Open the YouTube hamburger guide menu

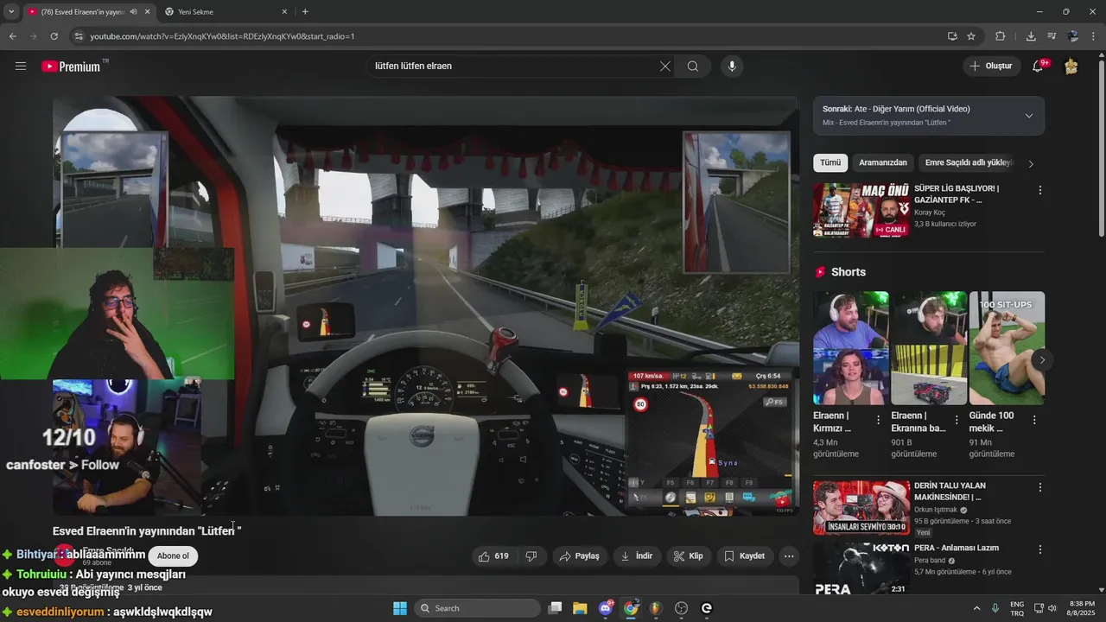click(21, 66)
